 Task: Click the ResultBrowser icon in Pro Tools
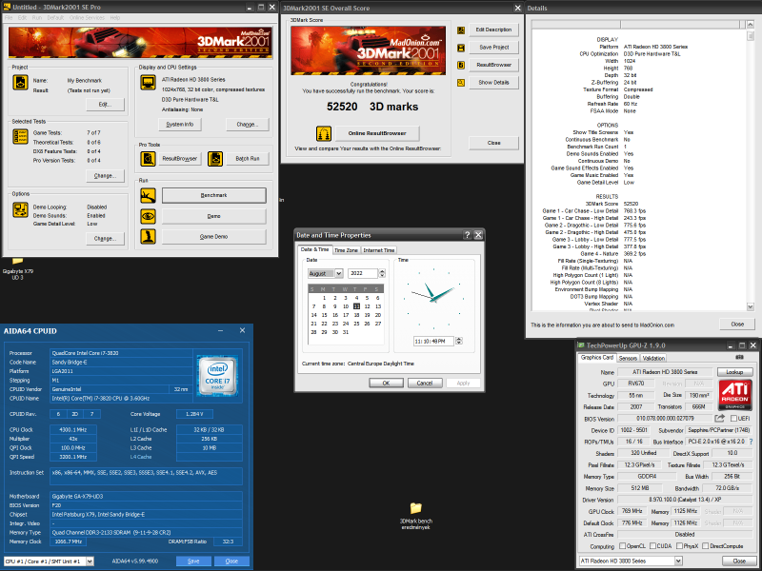click(149, 159)
